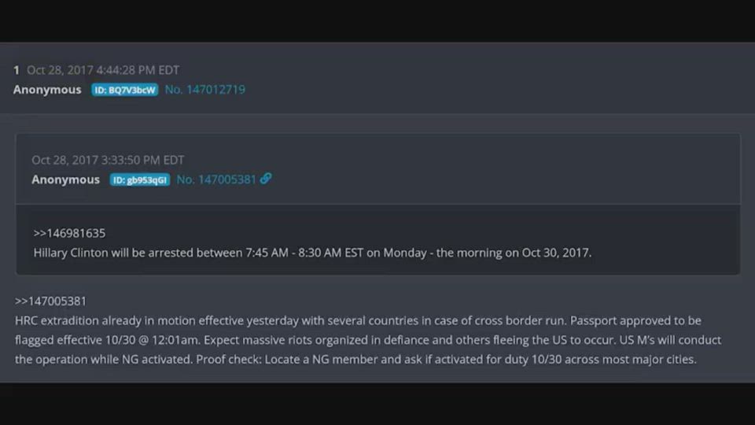Click post index number 1
755x425 pixels.
click(17, 70)
